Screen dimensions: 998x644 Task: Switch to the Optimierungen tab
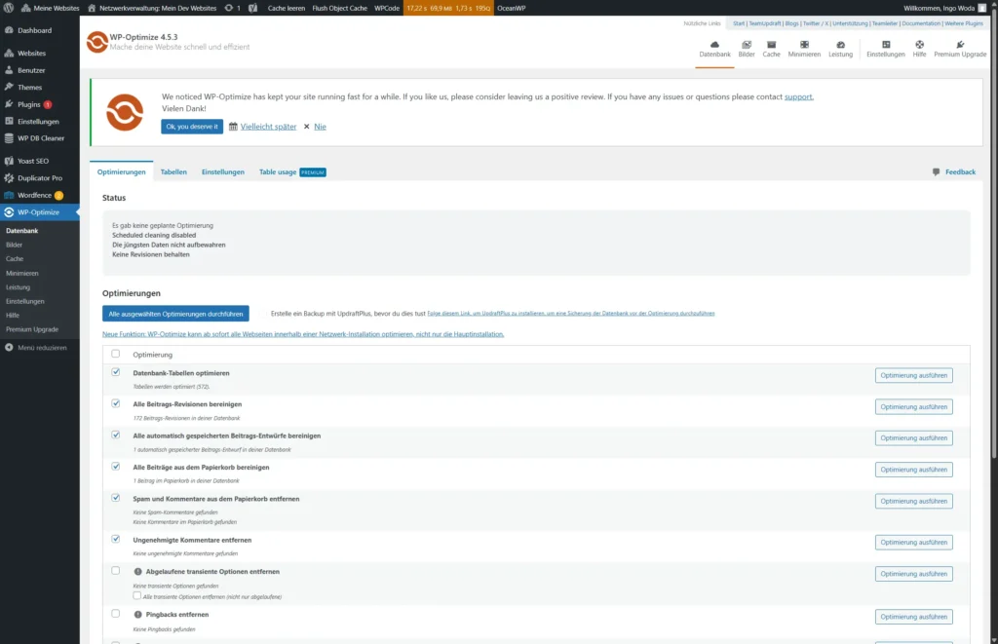(x=122, y=171)
